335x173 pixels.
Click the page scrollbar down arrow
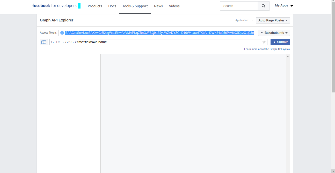coord(333,171)
